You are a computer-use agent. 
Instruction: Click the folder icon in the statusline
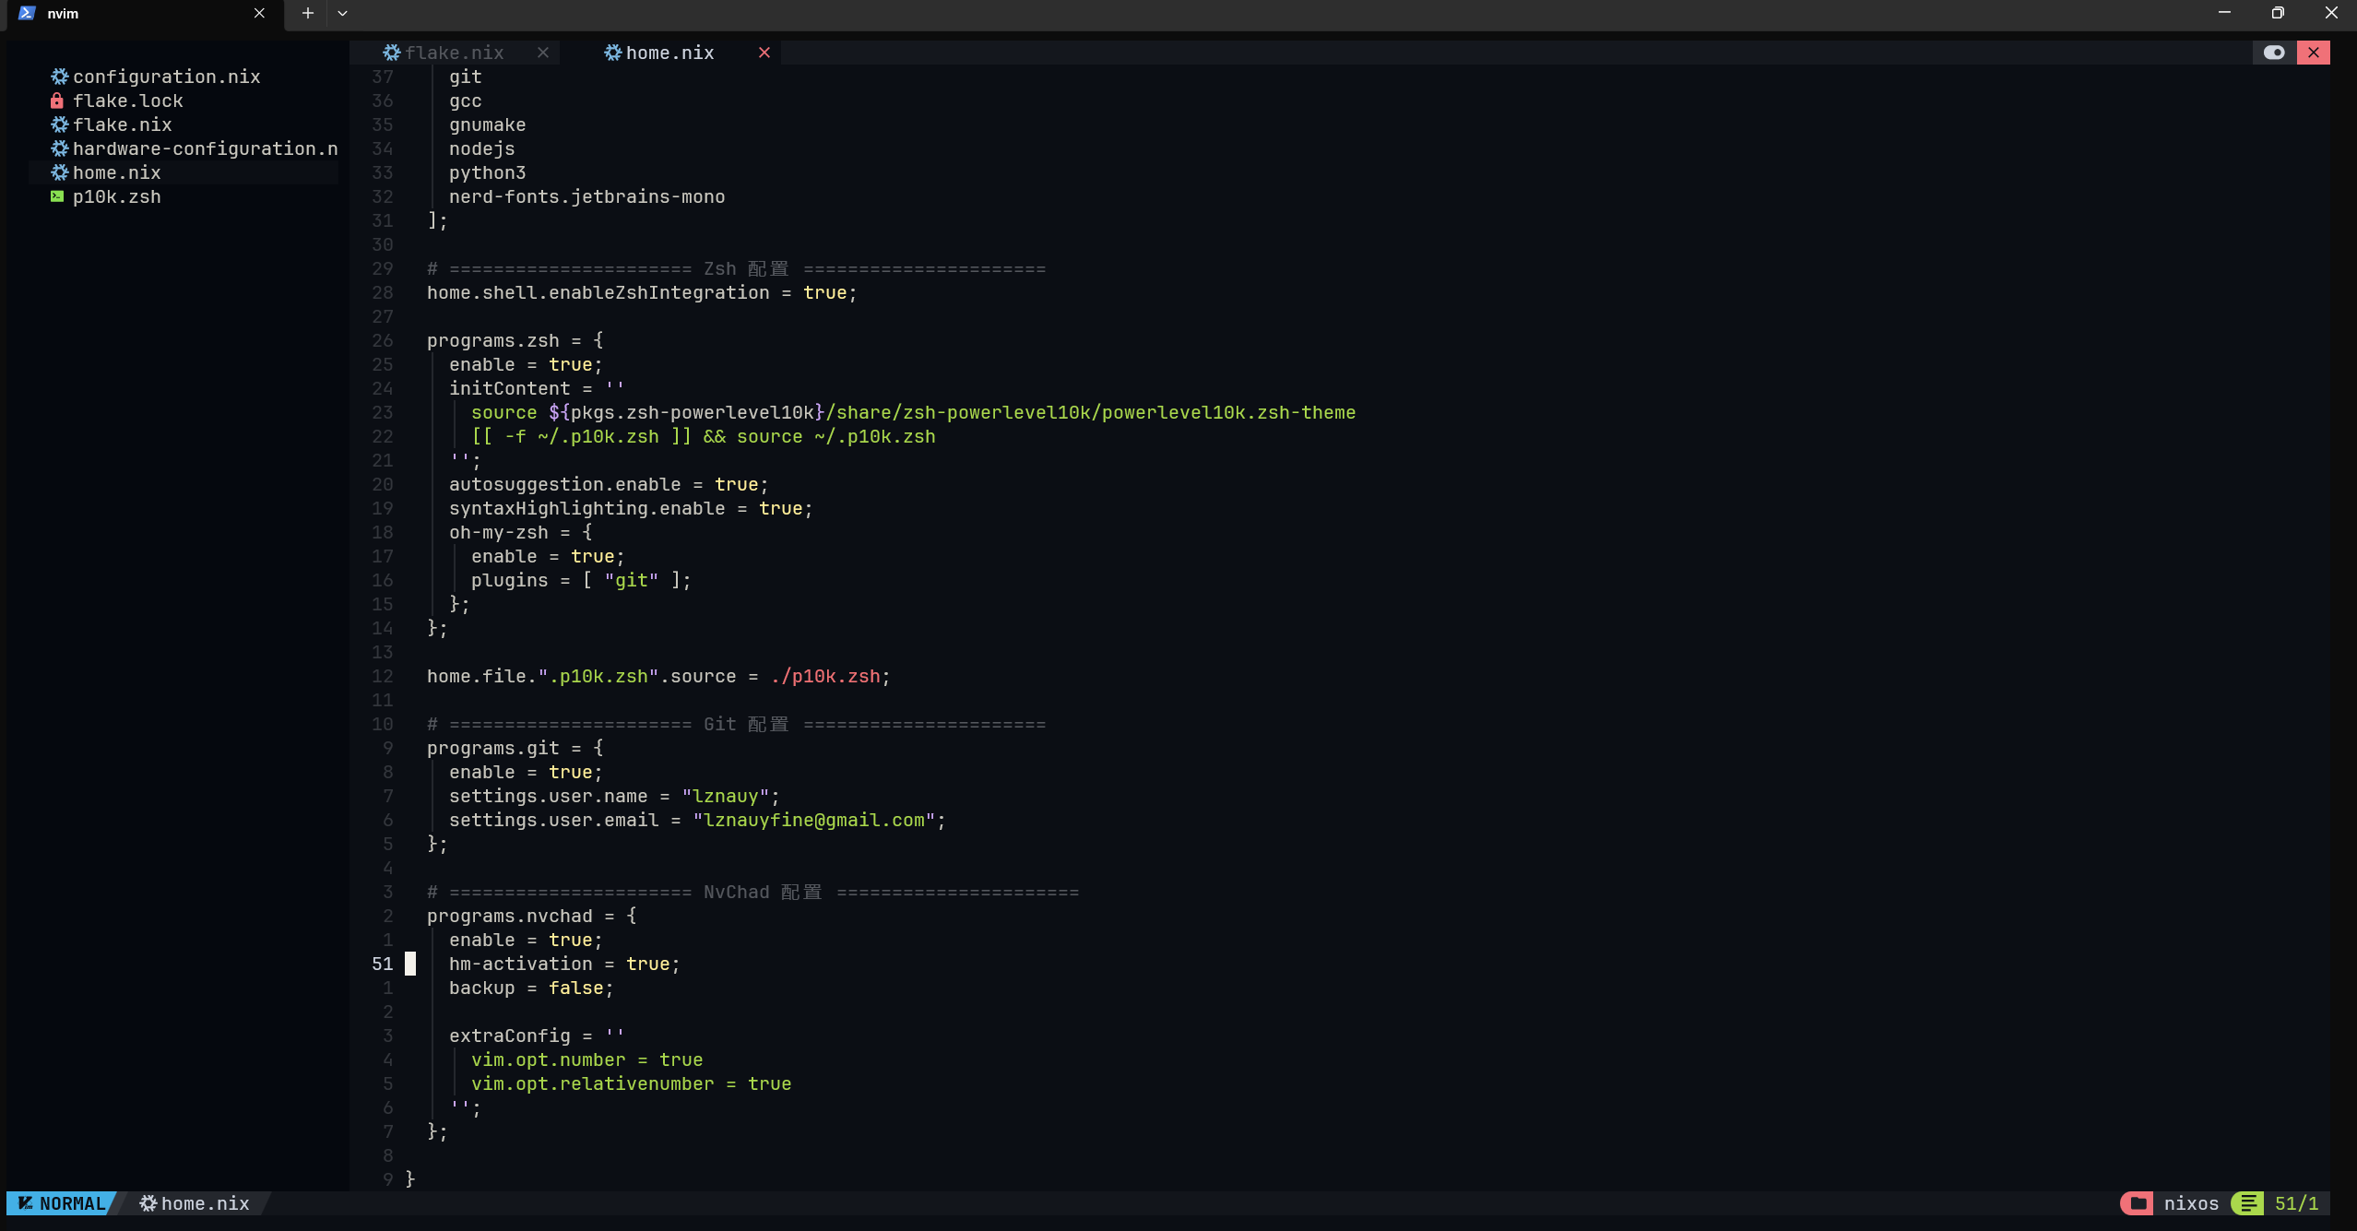pos(2137,1203)
